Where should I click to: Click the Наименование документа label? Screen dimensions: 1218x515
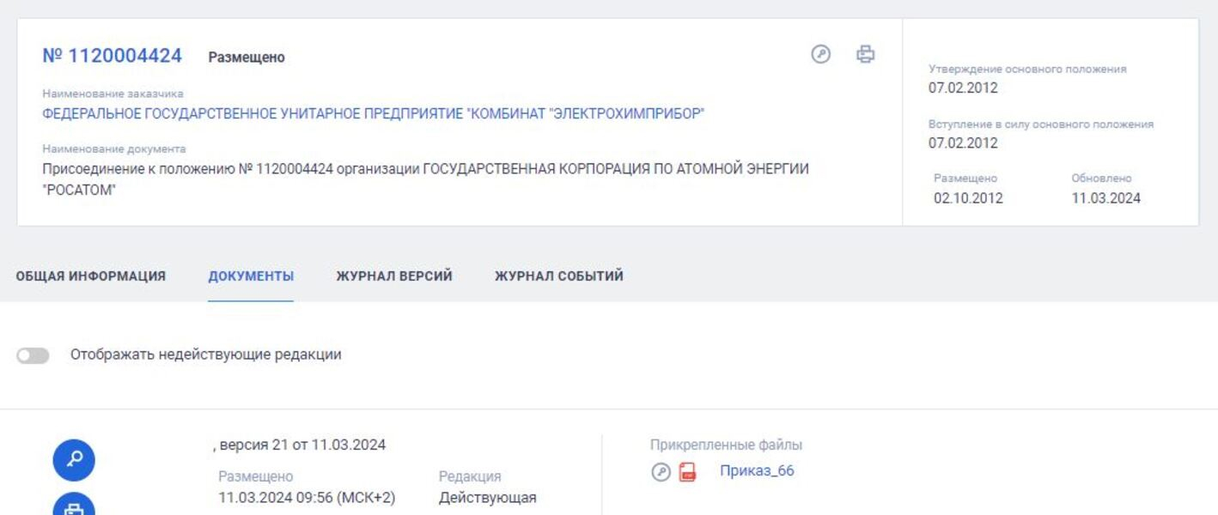[x=114, y=148]
